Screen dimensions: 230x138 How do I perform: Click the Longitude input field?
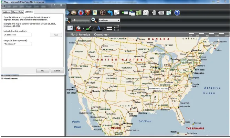click(18, 44)
